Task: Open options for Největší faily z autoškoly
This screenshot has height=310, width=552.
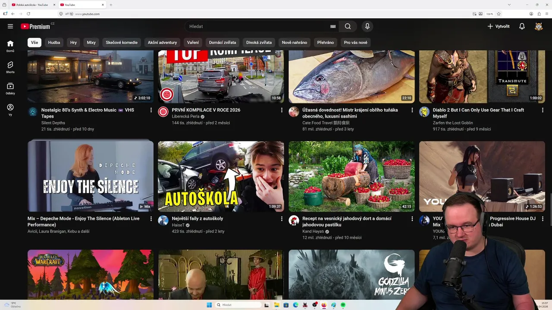Action: [282, 219]
